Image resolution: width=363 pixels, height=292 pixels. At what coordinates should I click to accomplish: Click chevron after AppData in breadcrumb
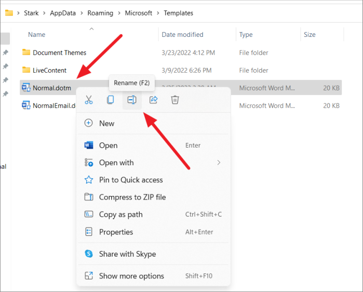click(82, 13)
